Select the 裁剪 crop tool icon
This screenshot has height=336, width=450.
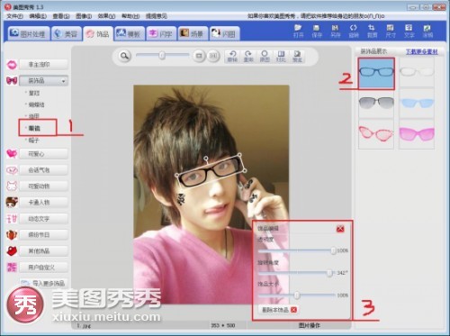pos(372,28)
